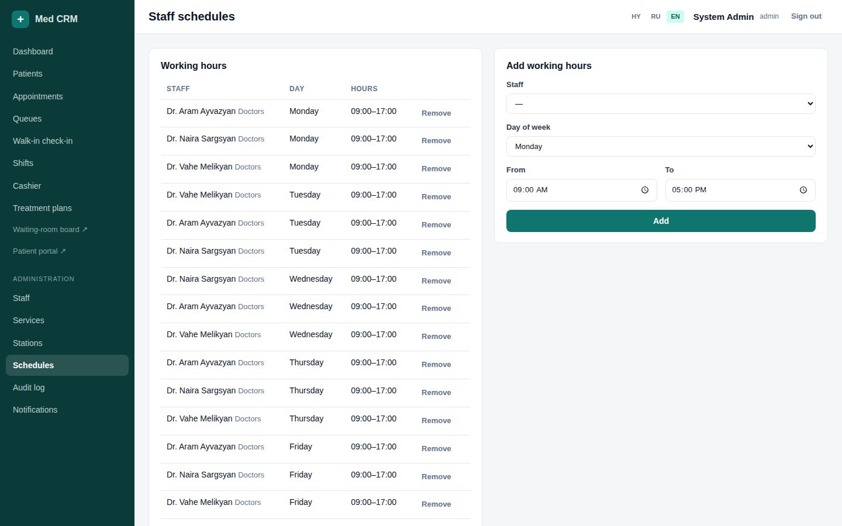
Task: Remove Dr. Aram Ayvazyan's Friday hours
Action: (436, 449)
